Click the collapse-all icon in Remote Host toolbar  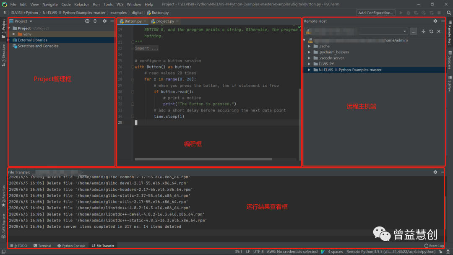click(x=423, y=31)
